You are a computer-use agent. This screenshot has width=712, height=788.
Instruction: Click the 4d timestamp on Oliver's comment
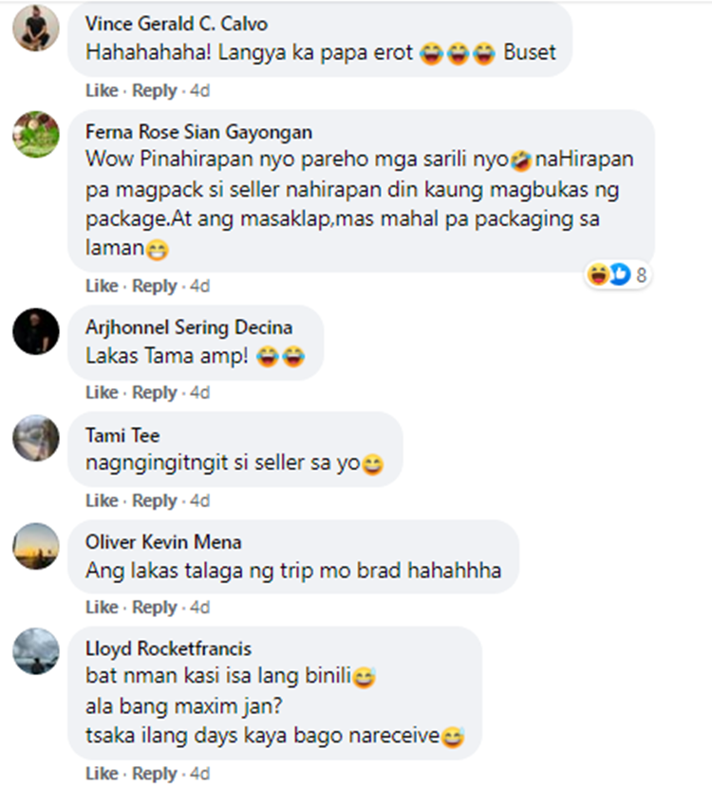(199, 607)
